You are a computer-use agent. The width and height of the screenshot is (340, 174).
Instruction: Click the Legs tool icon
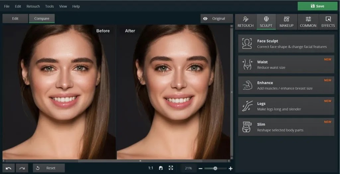(247, 106)
